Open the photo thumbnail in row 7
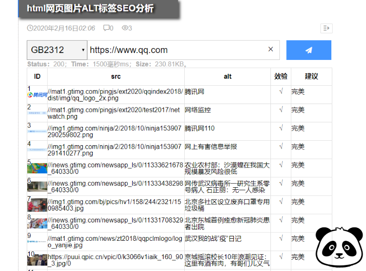Screen dimensions: 366x271 coord(37,205)
